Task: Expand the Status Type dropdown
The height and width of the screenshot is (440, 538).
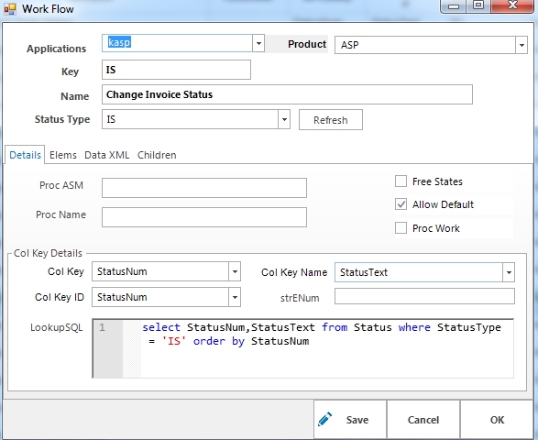Action: tap(284, 119)
